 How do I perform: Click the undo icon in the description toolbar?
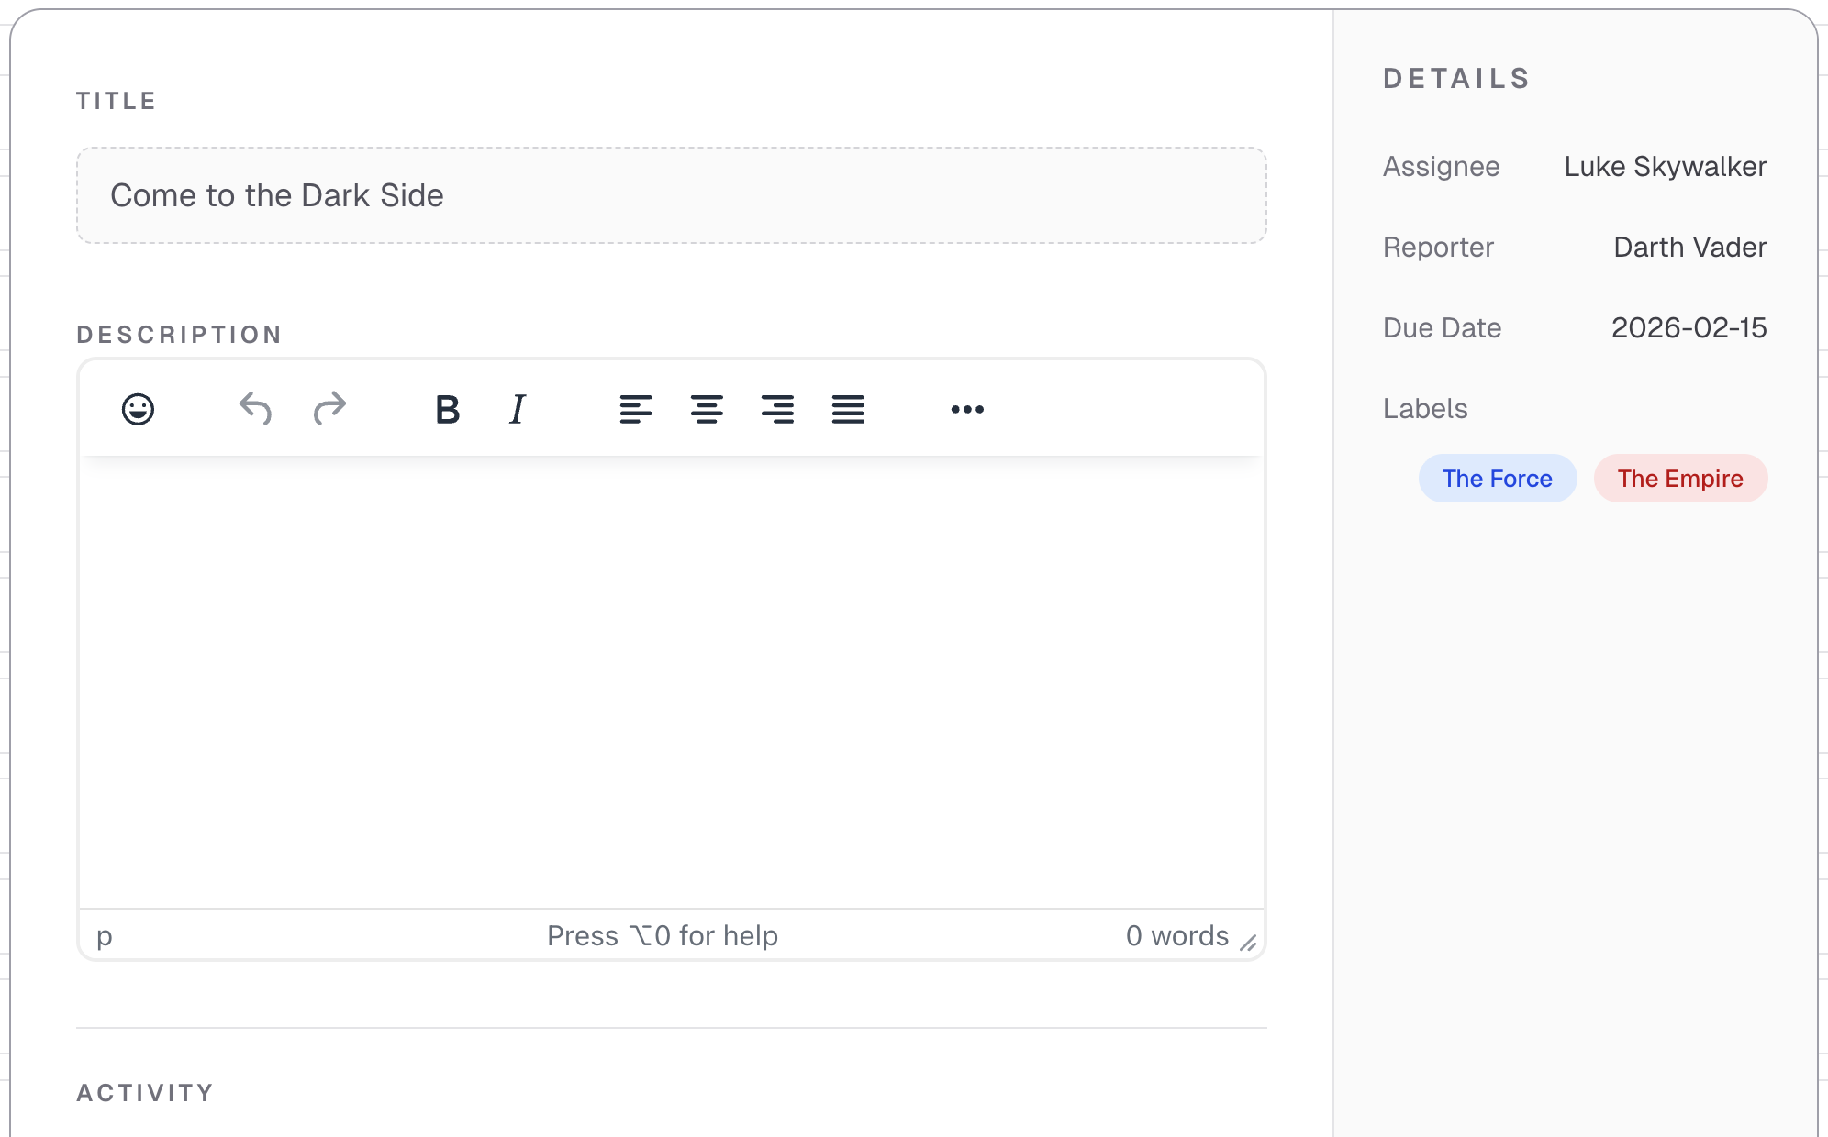[x=254, y=410]
